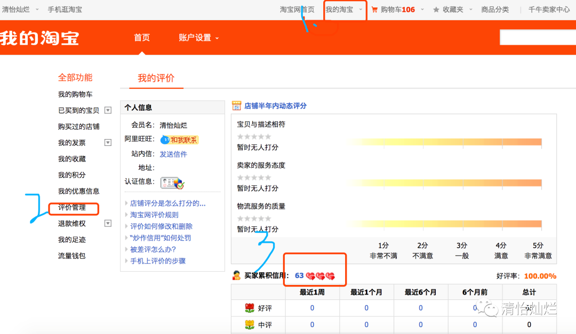Viewport: 576px width, 334px height.
Task: Open 被差评怎么办? link
Action: 153,250
